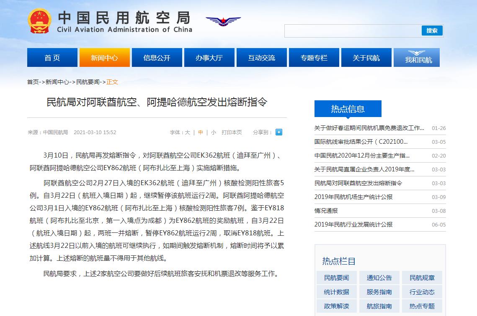Click inside the search input box
The width and height of the screenshot is (477, 316).
point(352,31)
